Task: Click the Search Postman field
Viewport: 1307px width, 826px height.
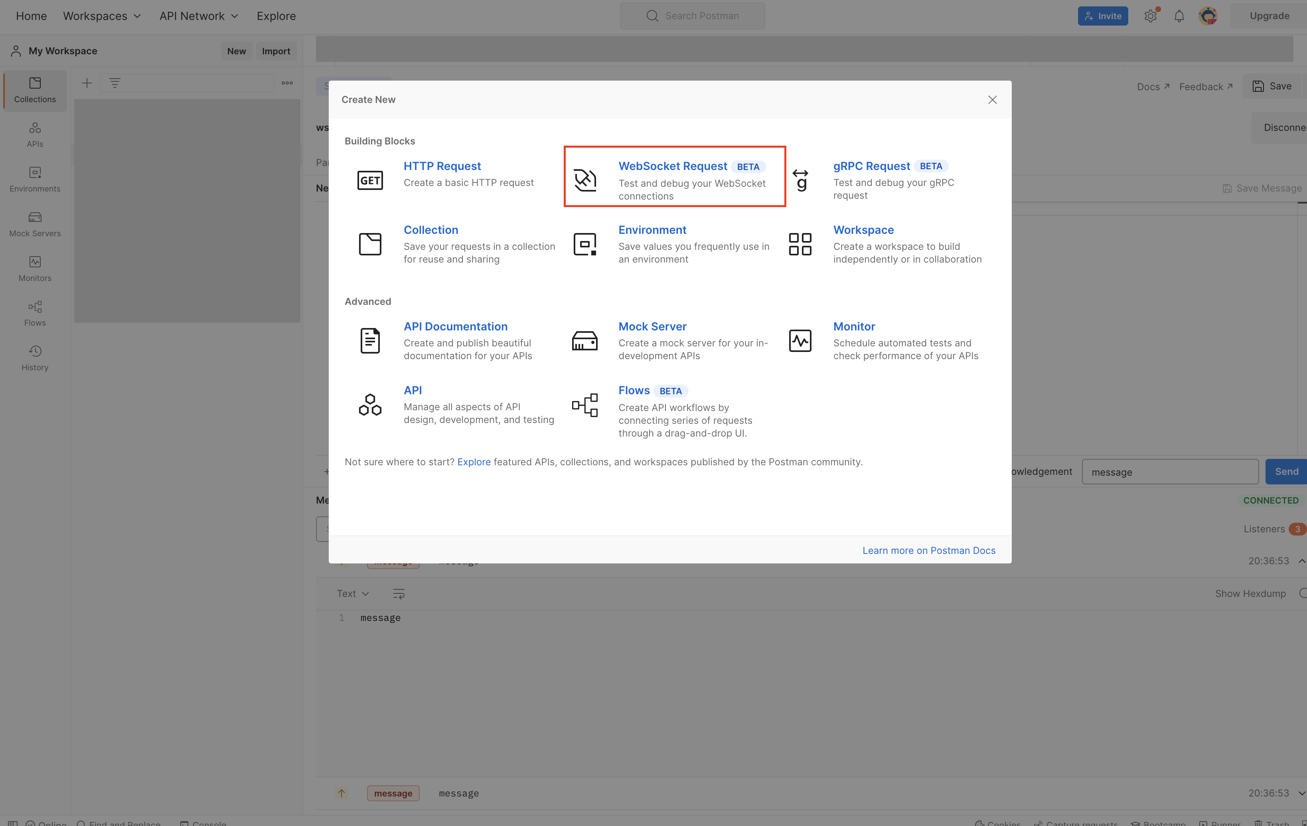Action: click(x=692, y=16)
